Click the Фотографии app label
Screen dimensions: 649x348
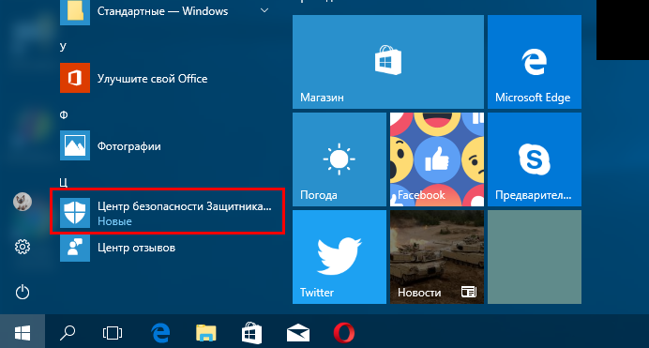click(x=128, y=146)
